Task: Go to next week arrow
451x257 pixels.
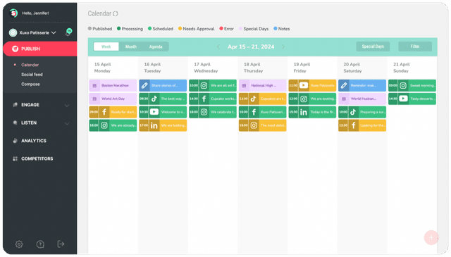Action: pos(283,47)
